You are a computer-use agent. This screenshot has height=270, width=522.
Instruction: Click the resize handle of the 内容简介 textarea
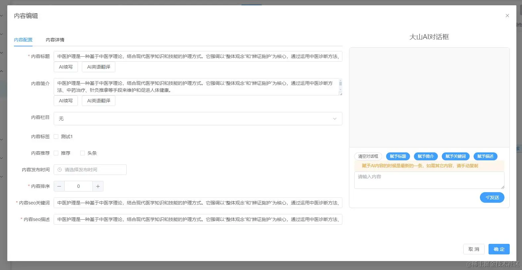pyautogui.click(x=340, y=94)
